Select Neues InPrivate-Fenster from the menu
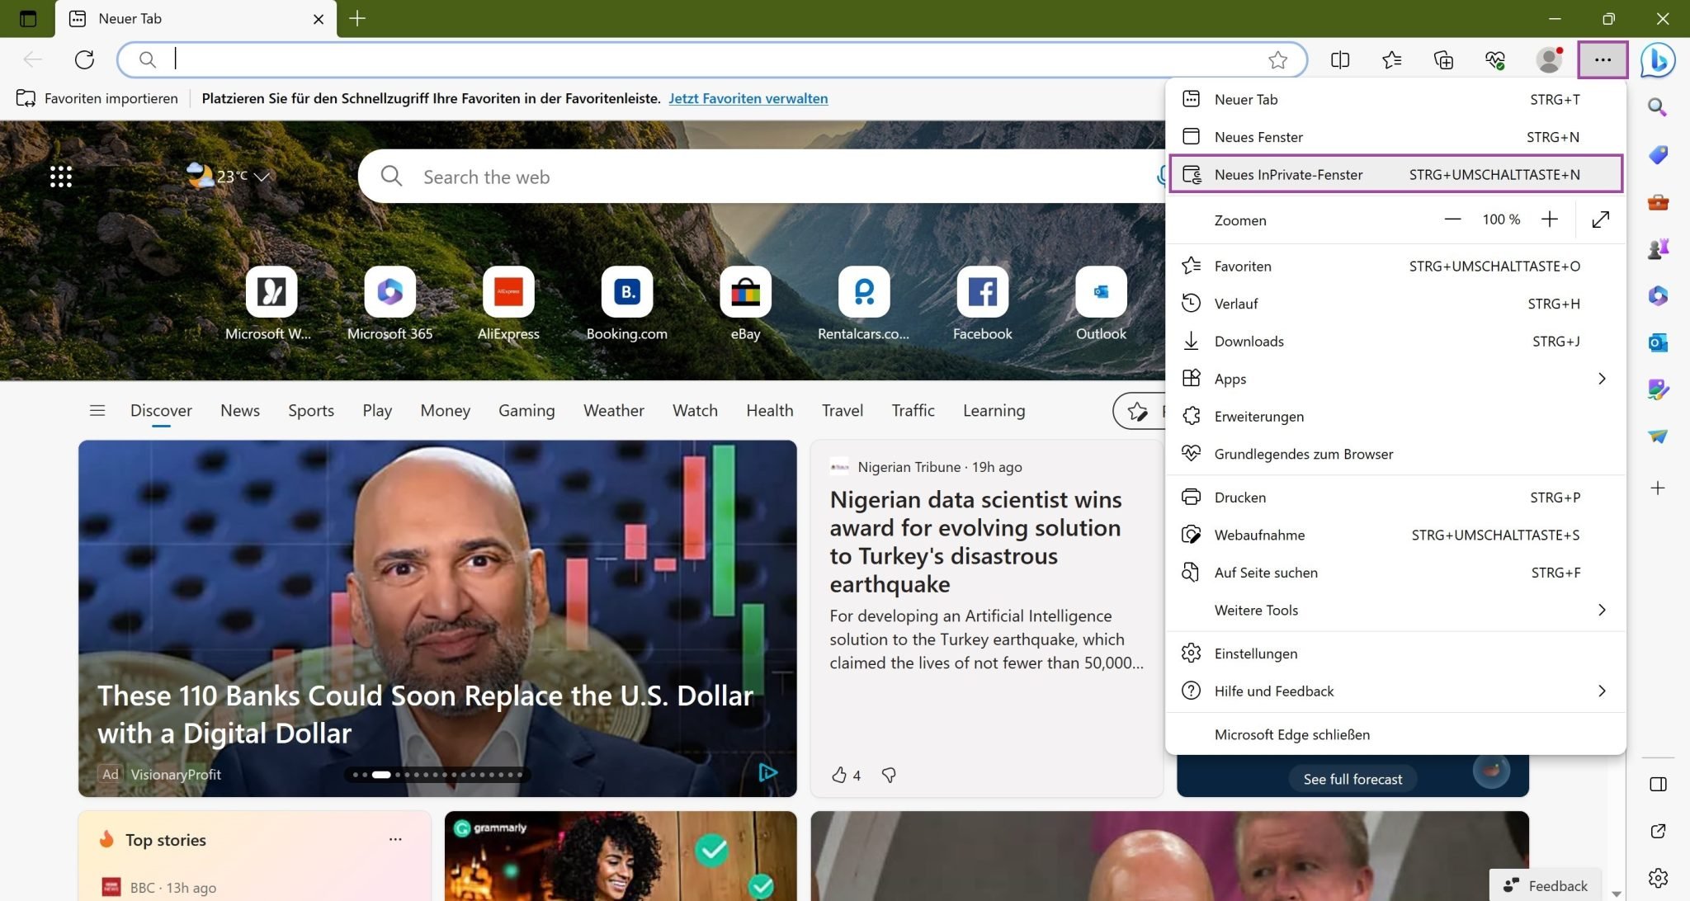 coord(1395,174)
